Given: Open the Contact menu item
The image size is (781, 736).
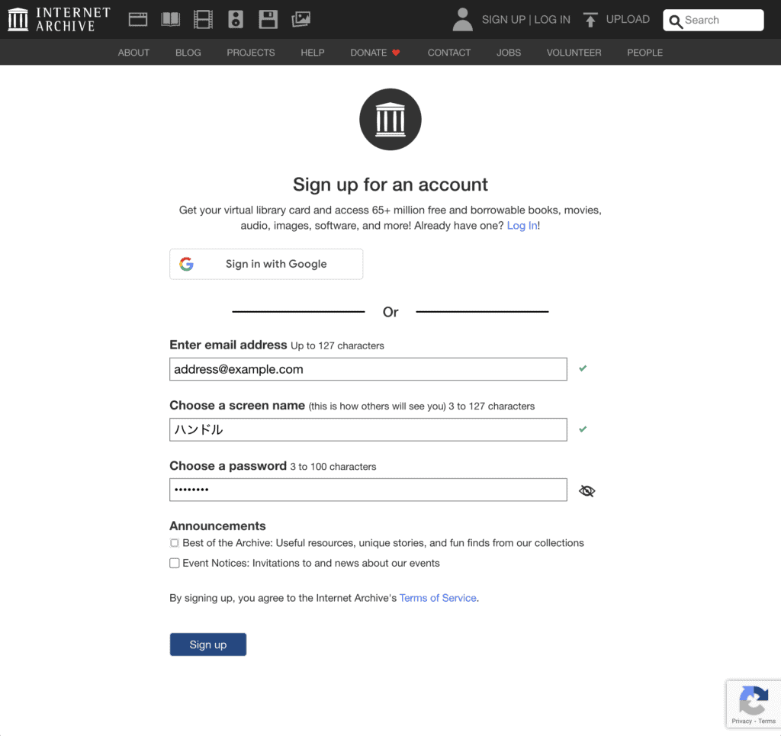Looking at the screenshot, I should (x=448, y=53).
